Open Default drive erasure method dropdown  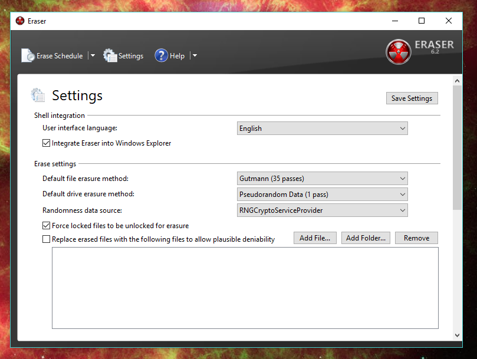pos(322,195)
